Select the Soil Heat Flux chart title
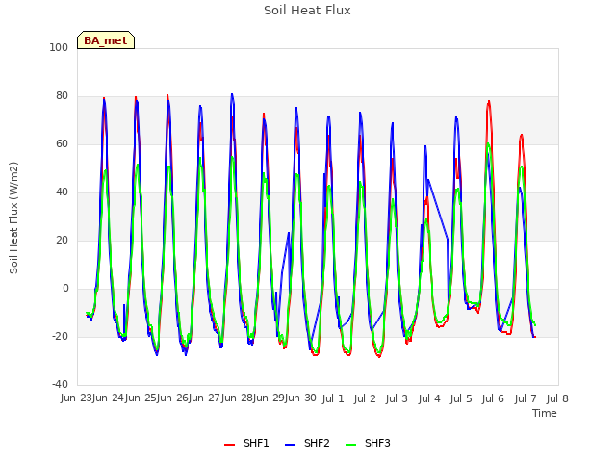The height and width of the screenshot is (462, 616). coord(307,11)
